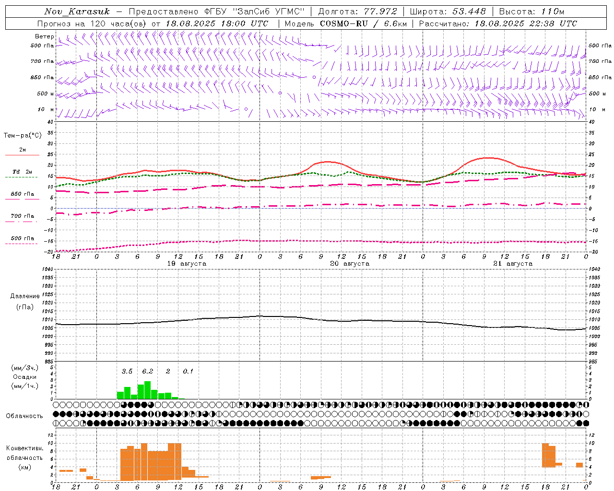Click the Осадки precipitation label
The width and height of the screenshot is (614, 491).
[x=25, y=377]
